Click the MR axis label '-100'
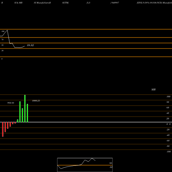 169,152
